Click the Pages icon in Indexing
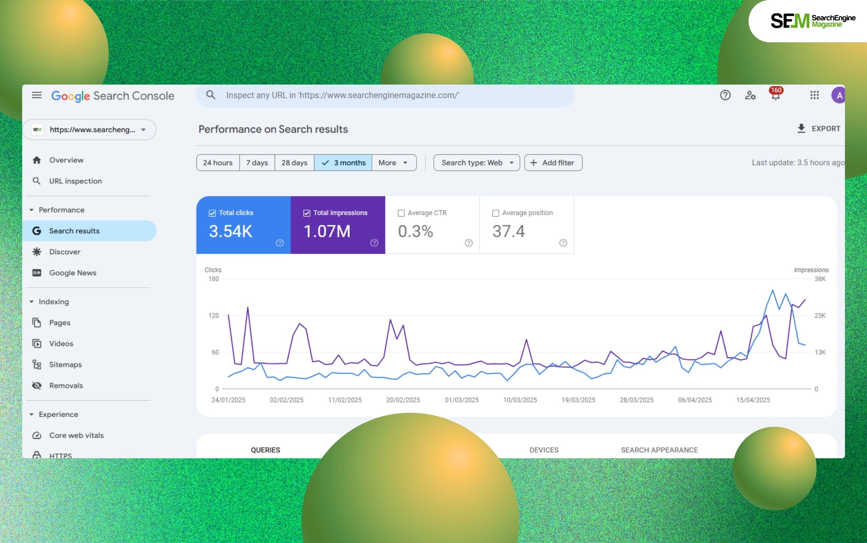The image size is (867, 543). click(37, 322)
